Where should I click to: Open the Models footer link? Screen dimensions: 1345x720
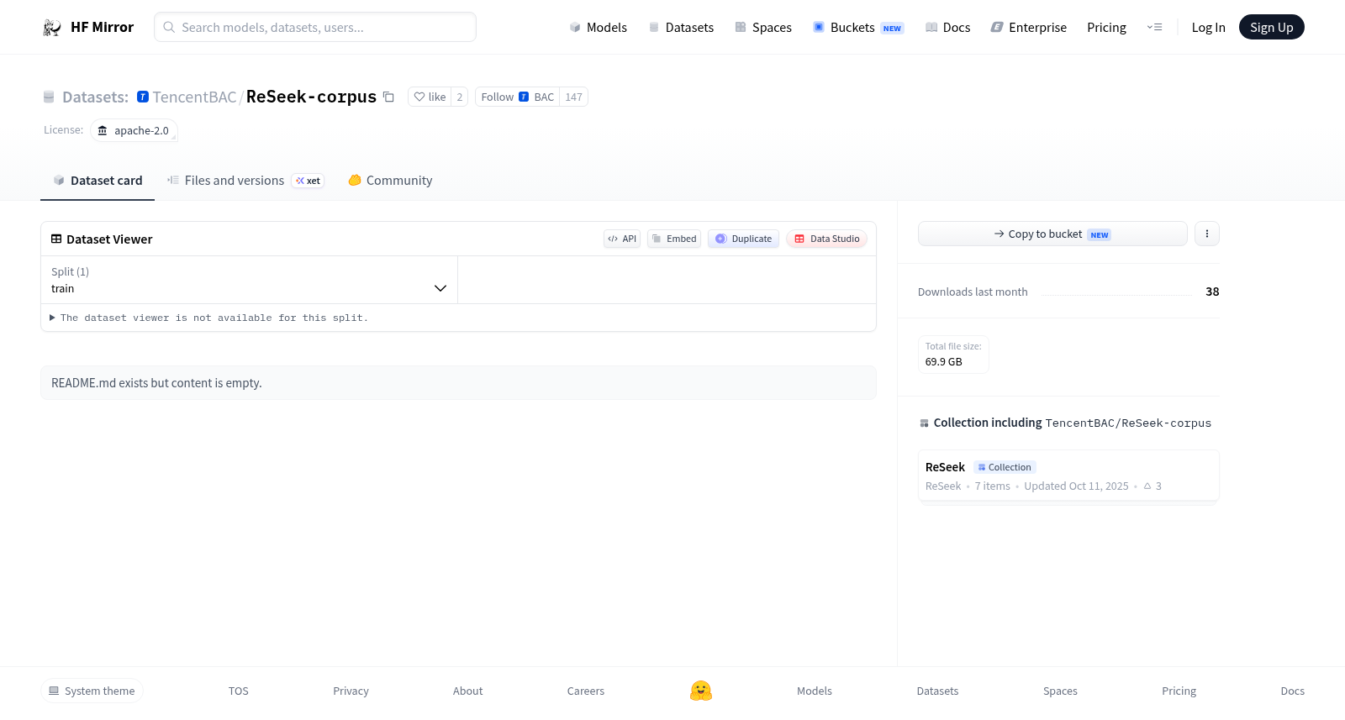815,691
